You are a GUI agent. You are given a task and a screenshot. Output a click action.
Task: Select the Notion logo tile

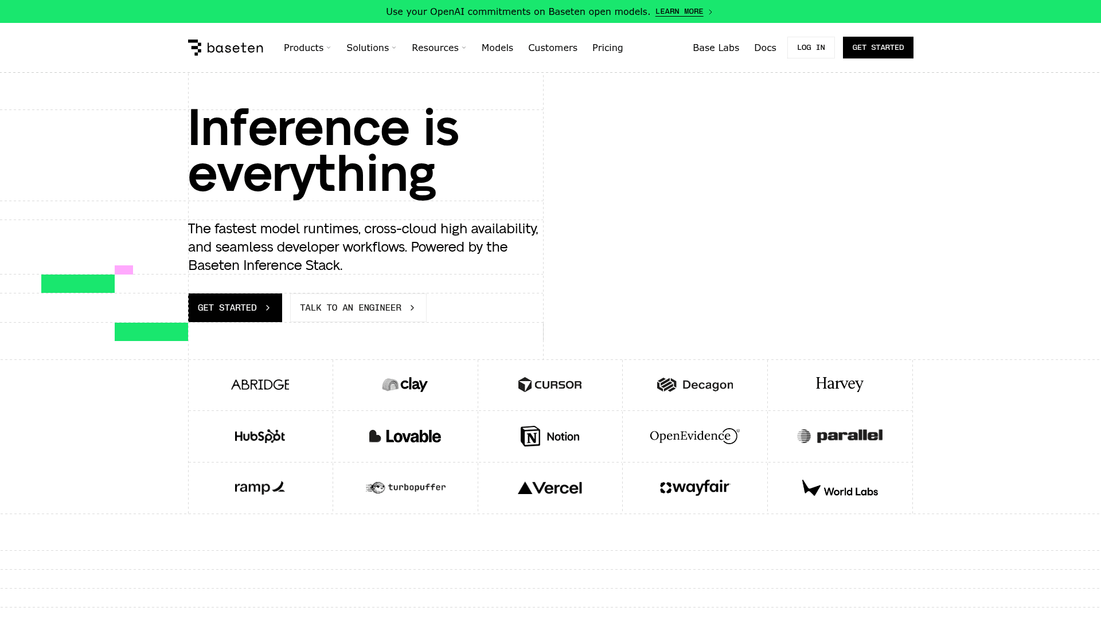[550, 436]
